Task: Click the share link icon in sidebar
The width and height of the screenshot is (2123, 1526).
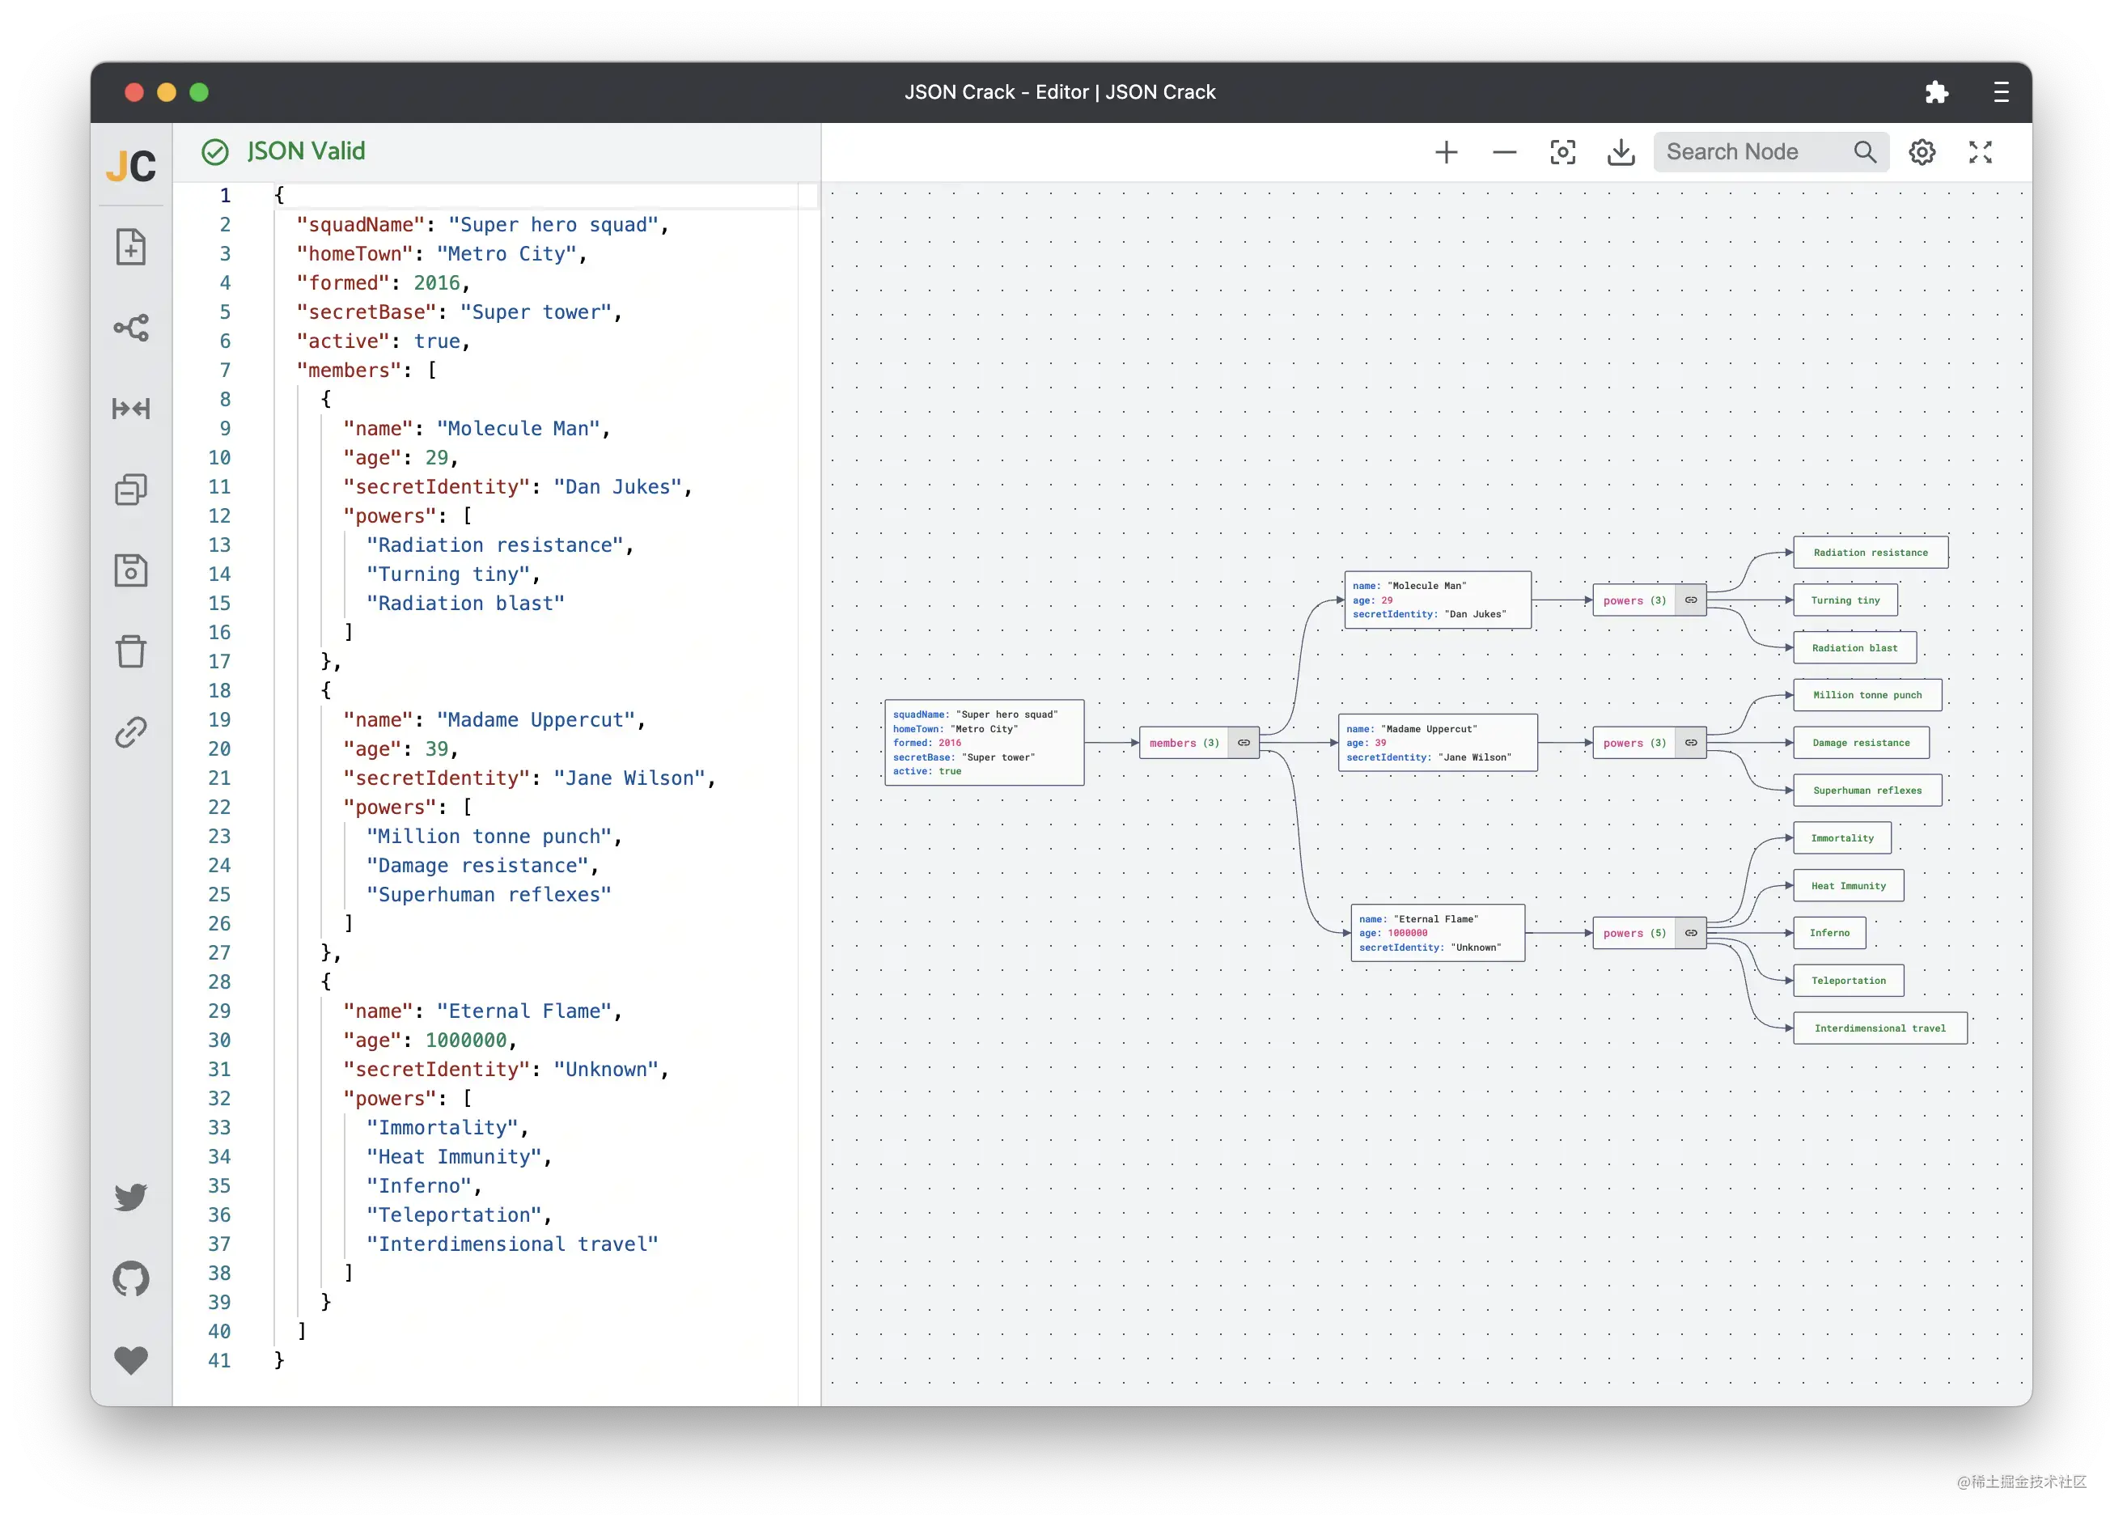Action: (131, 732)
